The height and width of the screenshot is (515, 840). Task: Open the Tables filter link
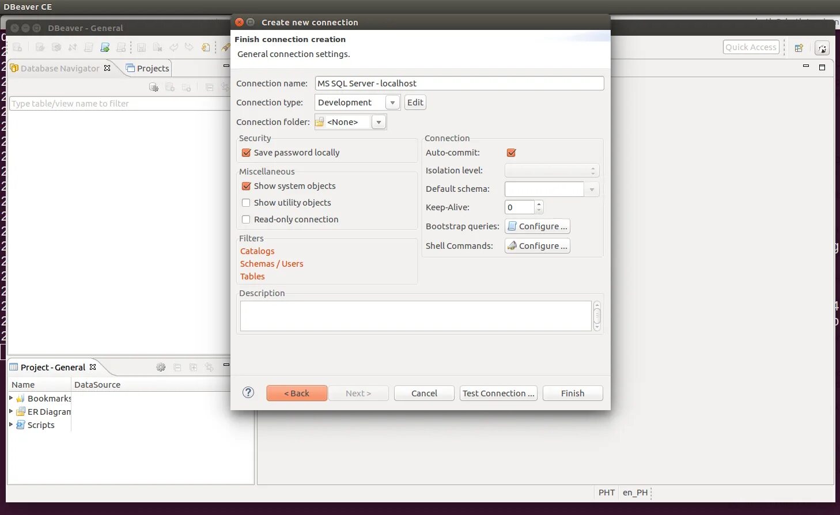(x=252, y=277)
